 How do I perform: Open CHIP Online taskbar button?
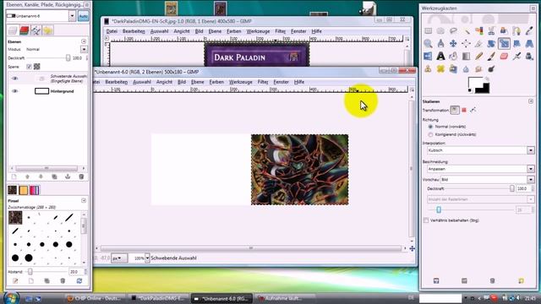click(96, 298)
